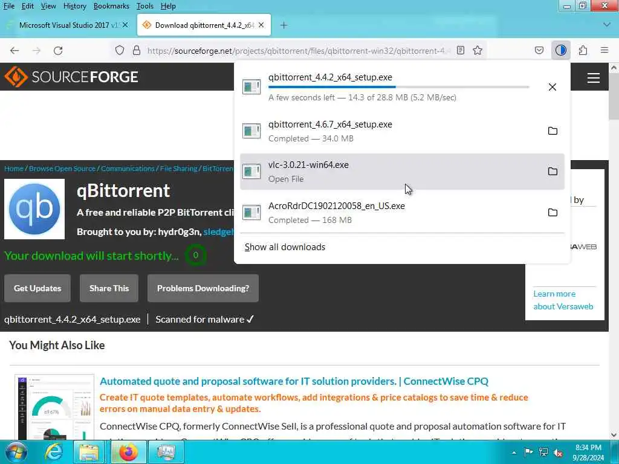This screenshot has width=619, height=464.
Task: Close the Download qbittorrent tab
Action: [x=261, y=25]
